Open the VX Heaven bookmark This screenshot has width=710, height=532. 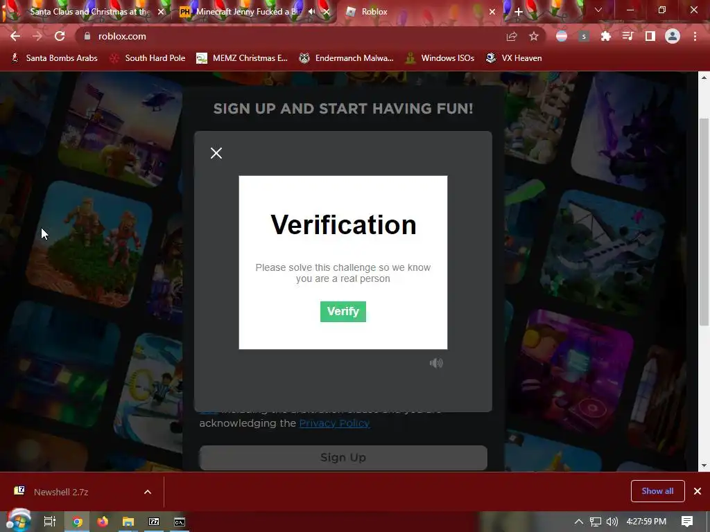(514, 58)
